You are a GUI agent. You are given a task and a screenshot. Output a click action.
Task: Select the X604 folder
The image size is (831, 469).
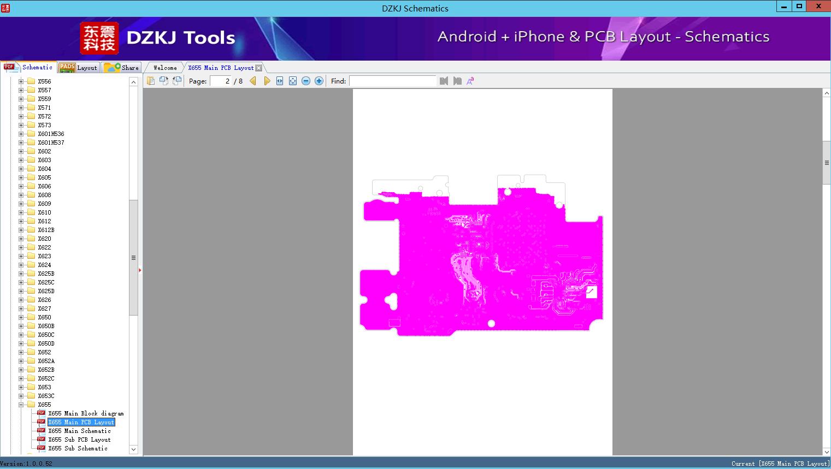[x=44, y=169]
